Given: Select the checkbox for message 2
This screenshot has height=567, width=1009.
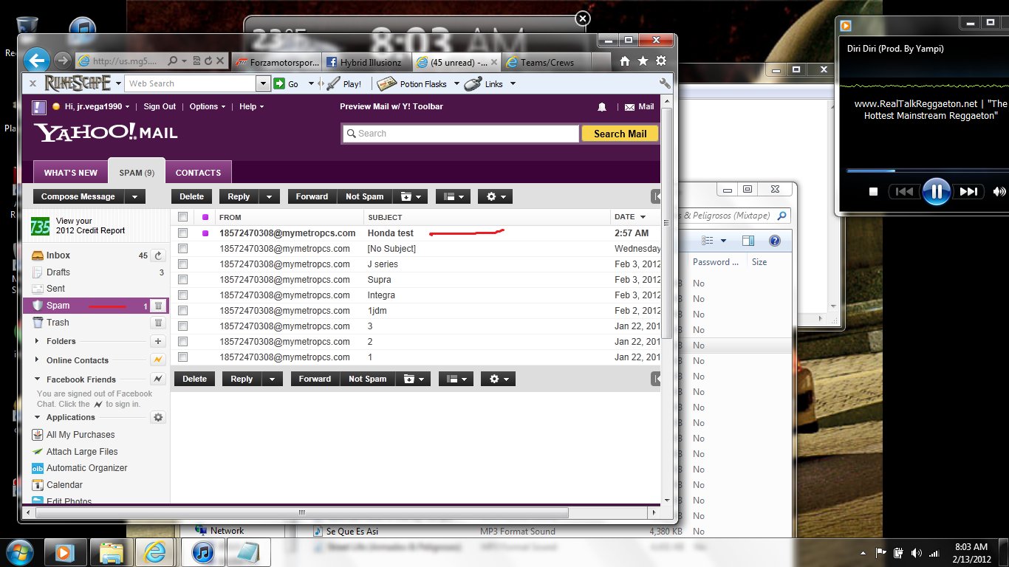Looking at the screenshot, I should click(183, 342).
